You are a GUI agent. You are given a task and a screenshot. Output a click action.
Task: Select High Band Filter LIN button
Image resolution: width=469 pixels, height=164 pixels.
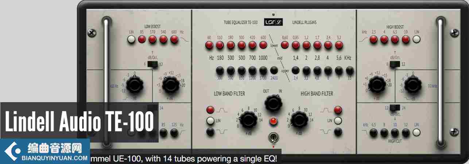click(338, 121)
